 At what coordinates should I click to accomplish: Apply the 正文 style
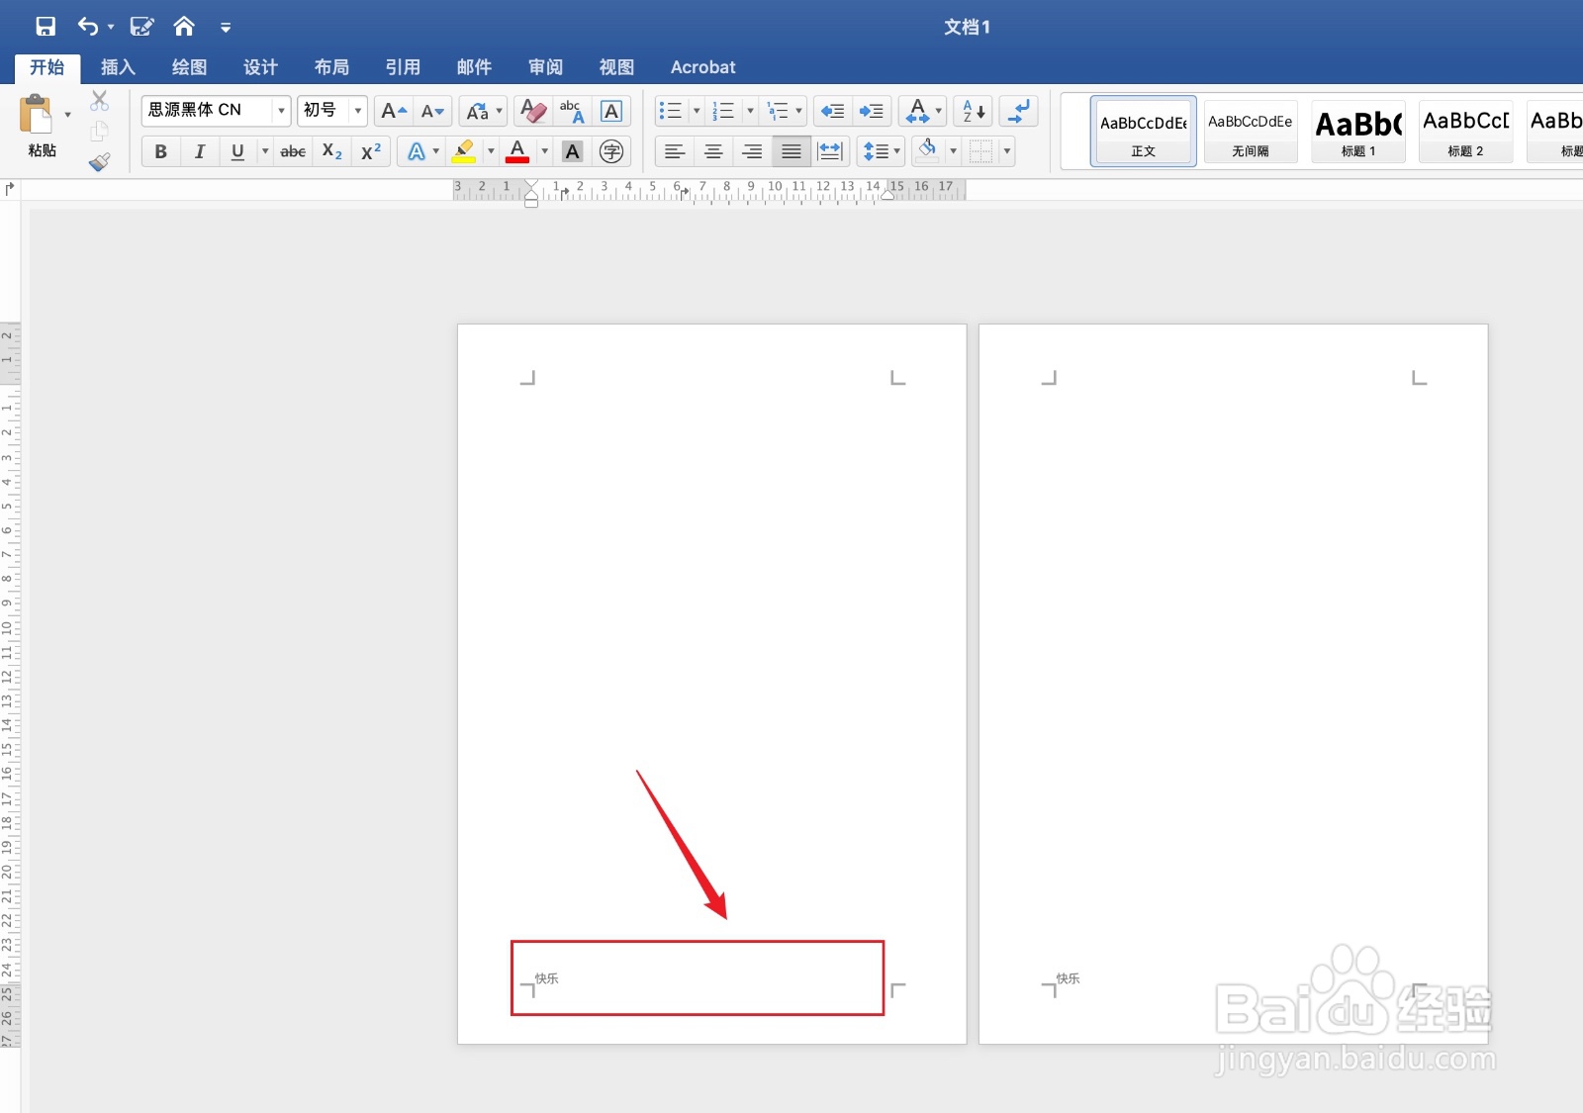click(1144, 131)
